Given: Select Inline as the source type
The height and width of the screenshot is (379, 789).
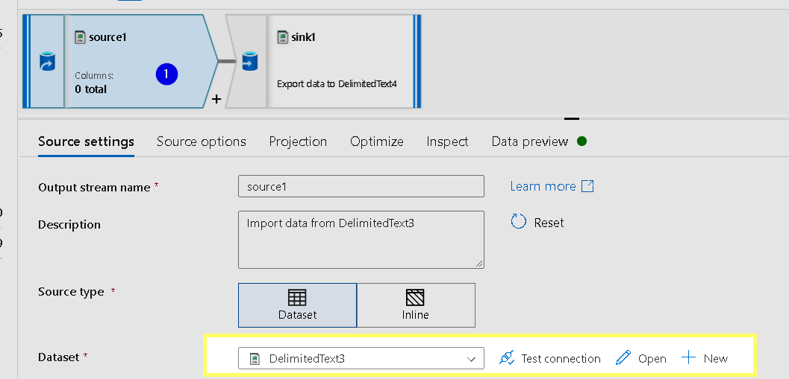Looking at the screenshot, I should click(x=416, y=305).
